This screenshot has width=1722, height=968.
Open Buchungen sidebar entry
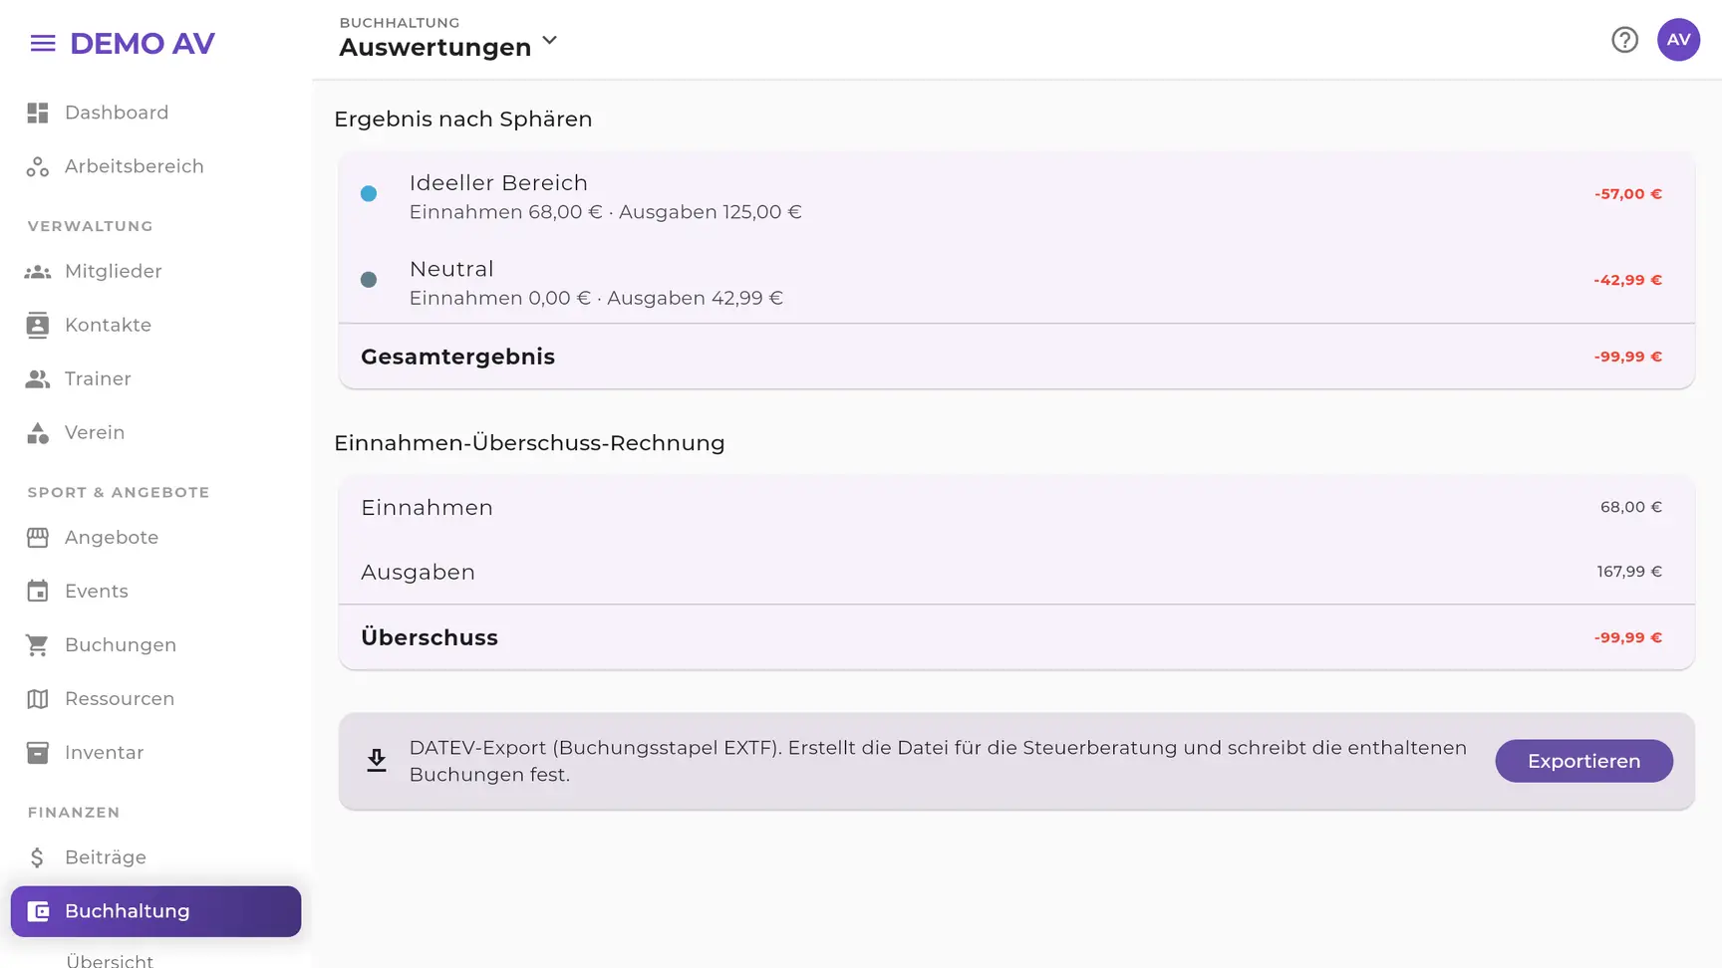coord(155,645)
